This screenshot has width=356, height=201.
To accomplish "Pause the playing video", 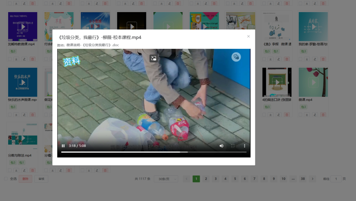I will (x=63, y=146).
